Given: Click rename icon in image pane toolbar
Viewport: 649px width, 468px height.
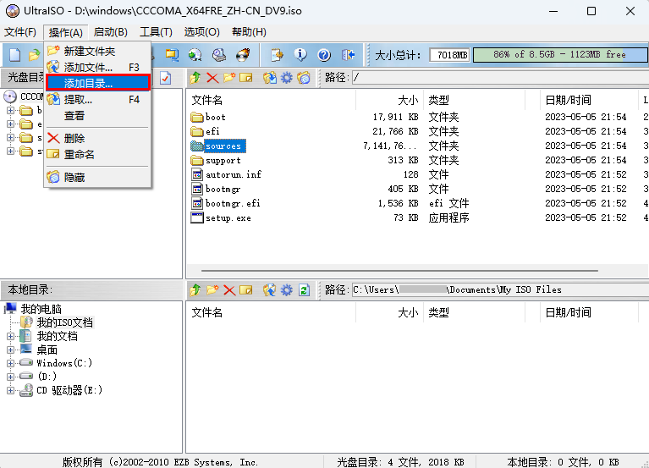Looking at the screenshot, I should [x=246, y=77].
